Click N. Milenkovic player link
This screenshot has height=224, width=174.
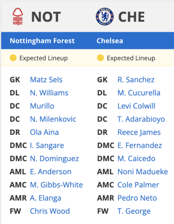[x=53, y=119]
